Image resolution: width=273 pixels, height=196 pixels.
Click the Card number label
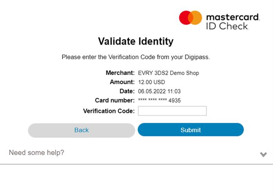click(115, 101)
